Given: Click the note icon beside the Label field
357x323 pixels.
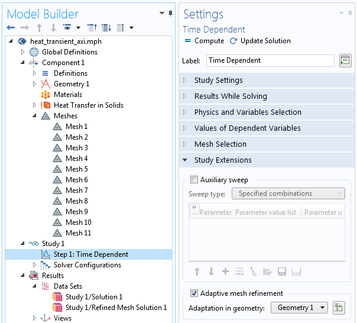Looking at the screenshot, I should click(345, 60).
